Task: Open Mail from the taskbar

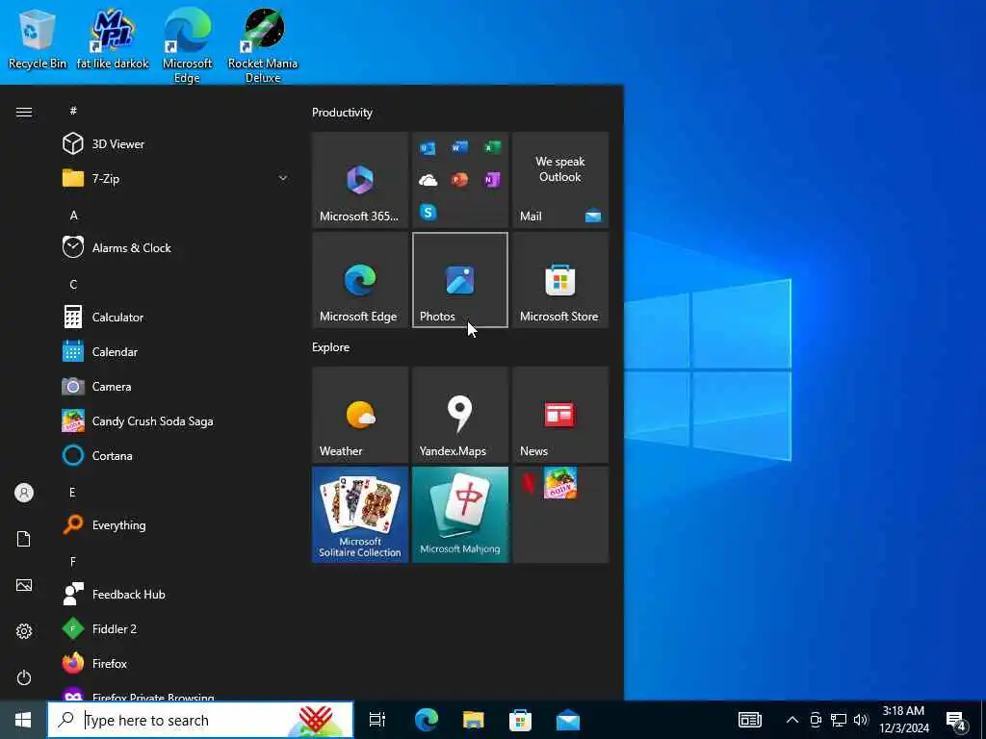Action: [x=568, y=720]
